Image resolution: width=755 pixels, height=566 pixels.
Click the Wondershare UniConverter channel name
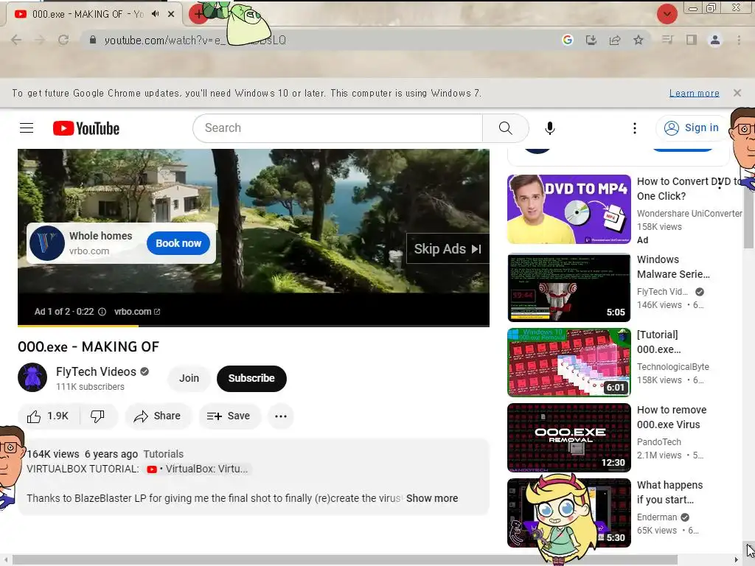689,213
